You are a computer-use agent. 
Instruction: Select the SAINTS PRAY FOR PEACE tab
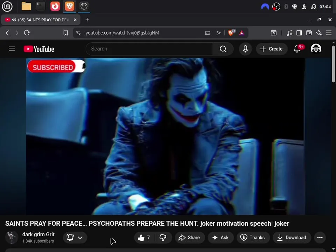[x=41, y=20]
